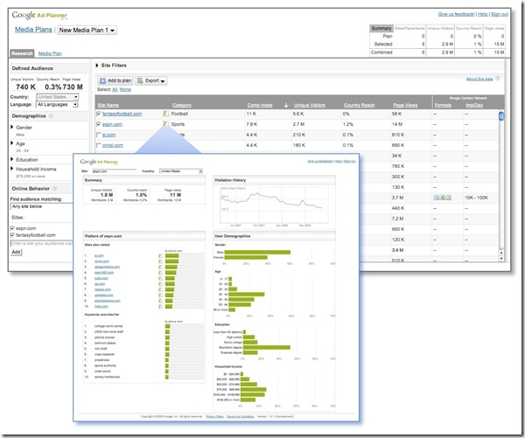Screen dimensions: 525x438
Task: Open profile icon beside espn.com row
Action: point(165,124)
